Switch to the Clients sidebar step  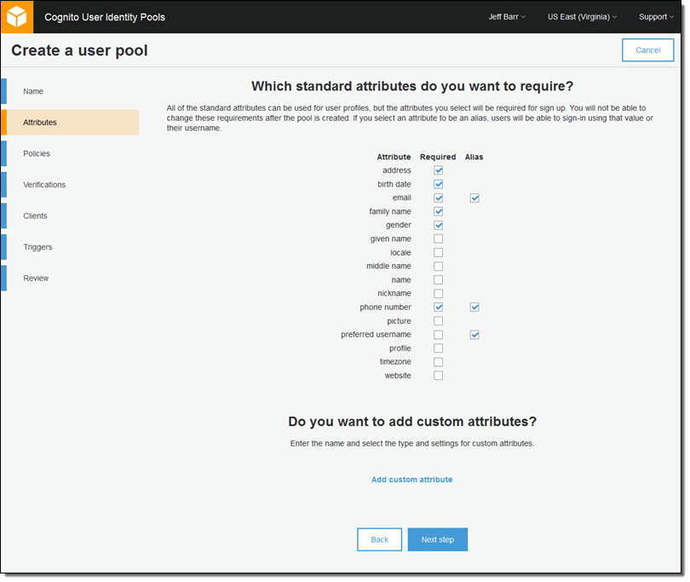point(36,216)
